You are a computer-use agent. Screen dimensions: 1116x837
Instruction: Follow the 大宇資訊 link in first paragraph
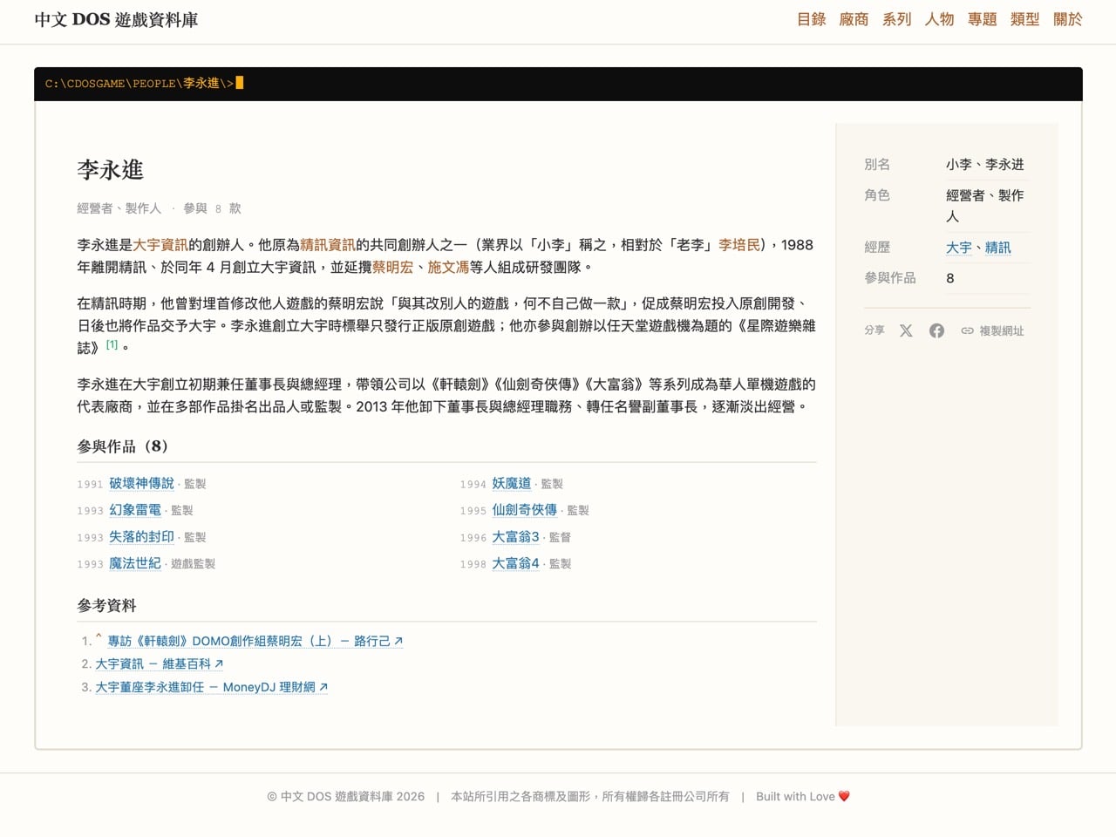click(160, 245)
